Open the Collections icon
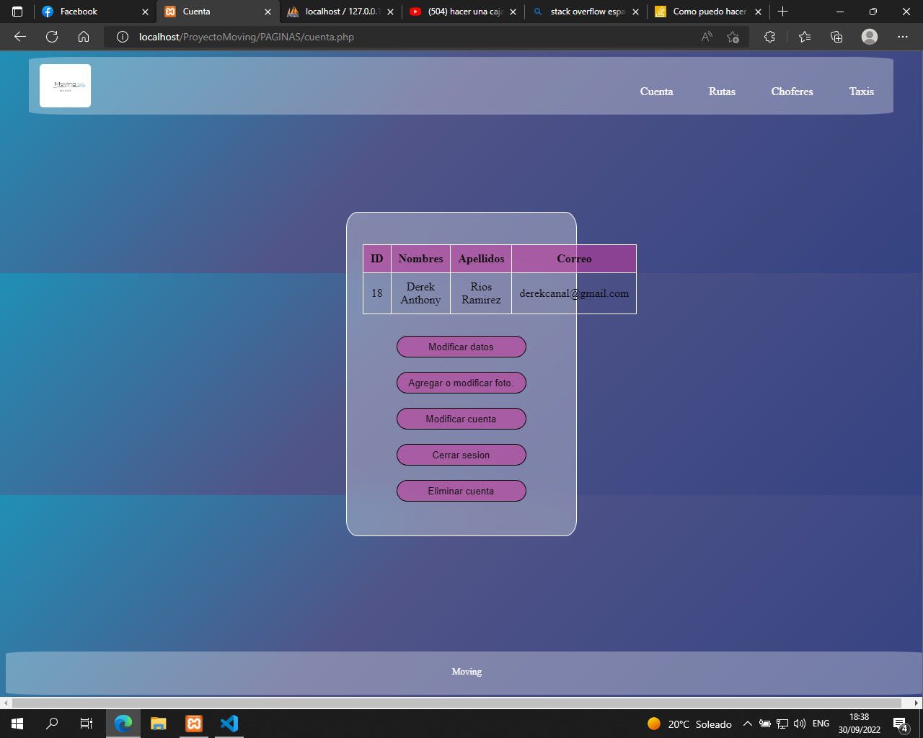 coord(836,37)
